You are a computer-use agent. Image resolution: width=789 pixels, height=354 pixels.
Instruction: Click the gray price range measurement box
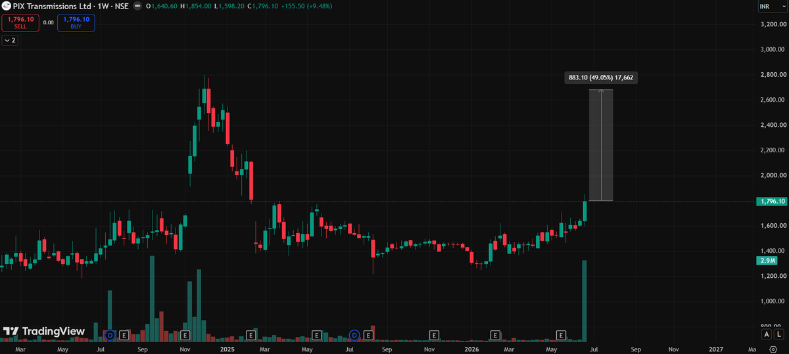[x=601, y=144]
